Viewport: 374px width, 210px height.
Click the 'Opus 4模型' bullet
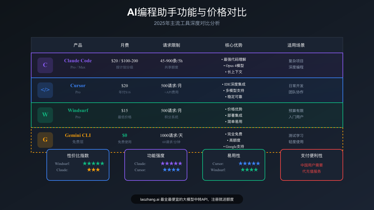[x=234, y=66]
